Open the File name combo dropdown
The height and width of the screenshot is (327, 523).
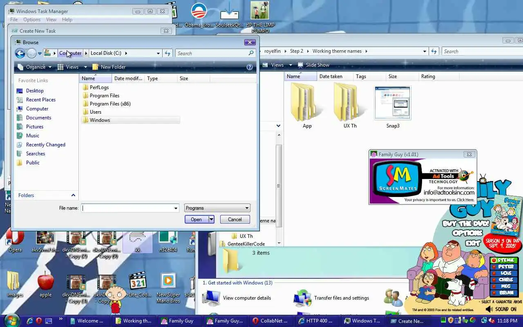176,208
